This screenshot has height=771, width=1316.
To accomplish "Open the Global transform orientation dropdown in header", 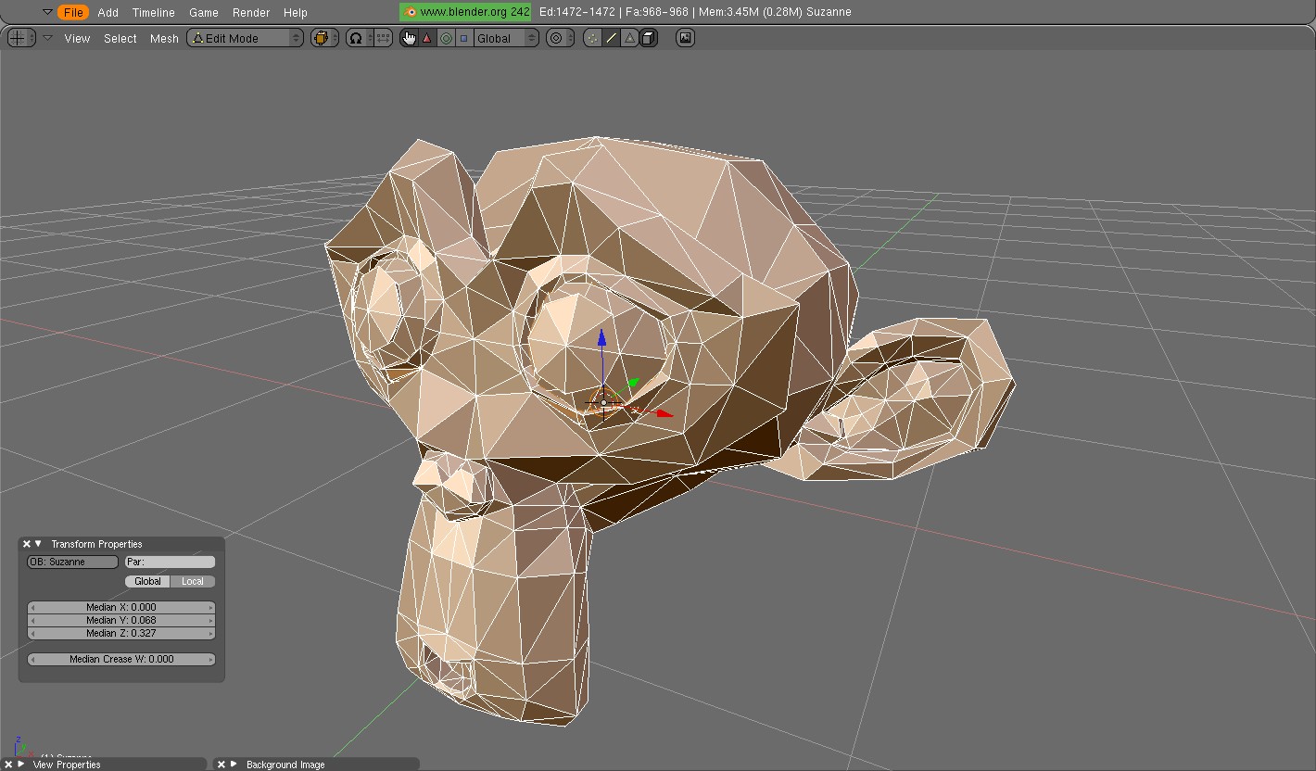I will coord(506,38).
